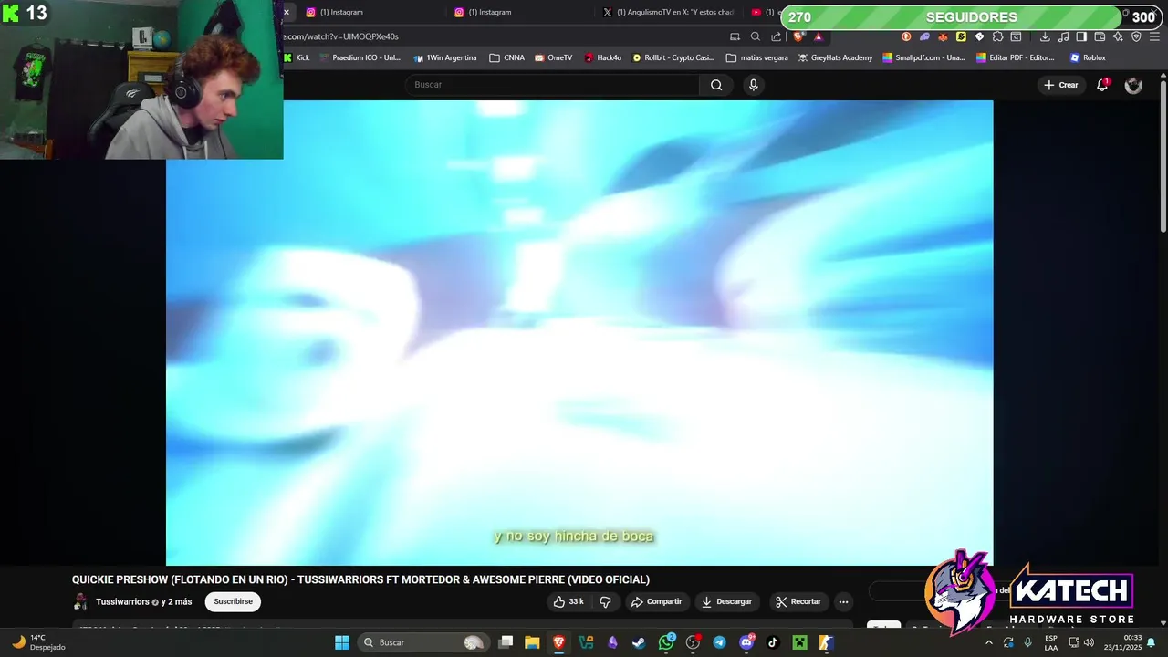
Task: Open YouTube notifications bell
Action: (1102, 85)
